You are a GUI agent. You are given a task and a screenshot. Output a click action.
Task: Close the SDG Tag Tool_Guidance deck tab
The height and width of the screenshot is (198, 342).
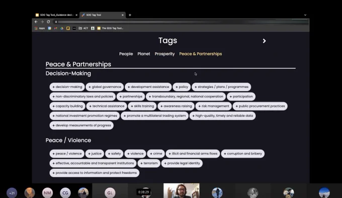tap(76, 15)
